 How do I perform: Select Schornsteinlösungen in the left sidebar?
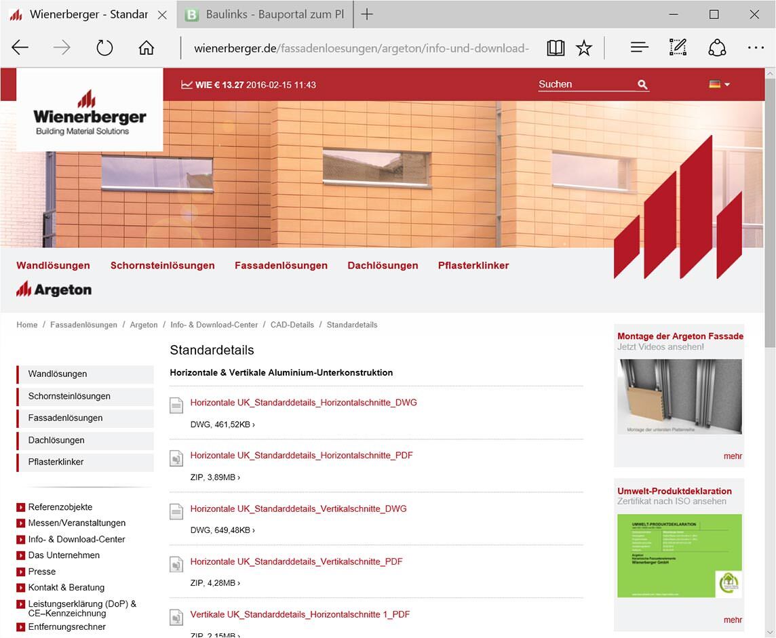(85, 397)
